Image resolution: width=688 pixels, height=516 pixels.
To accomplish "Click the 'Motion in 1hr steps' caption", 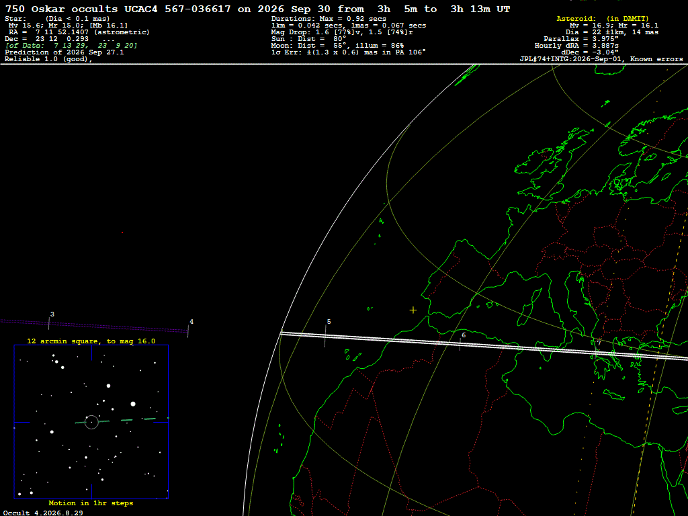I will [91, 503].
